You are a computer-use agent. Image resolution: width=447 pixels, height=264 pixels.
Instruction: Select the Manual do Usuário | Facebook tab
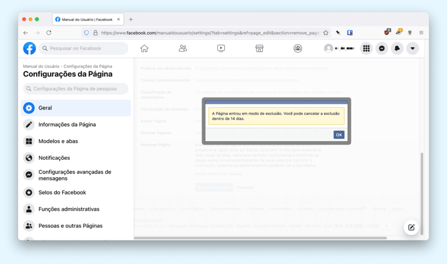click(88, 20)
